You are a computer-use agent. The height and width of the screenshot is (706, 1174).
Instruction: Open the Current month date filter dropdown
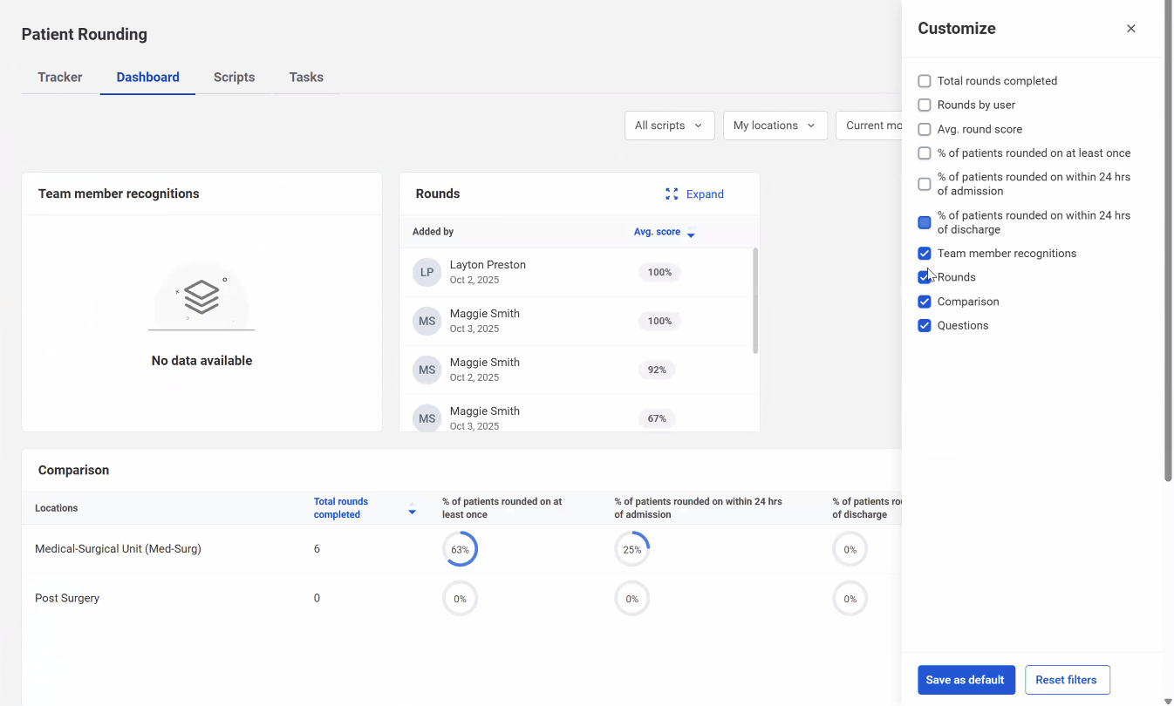click(x=870, y=126)
